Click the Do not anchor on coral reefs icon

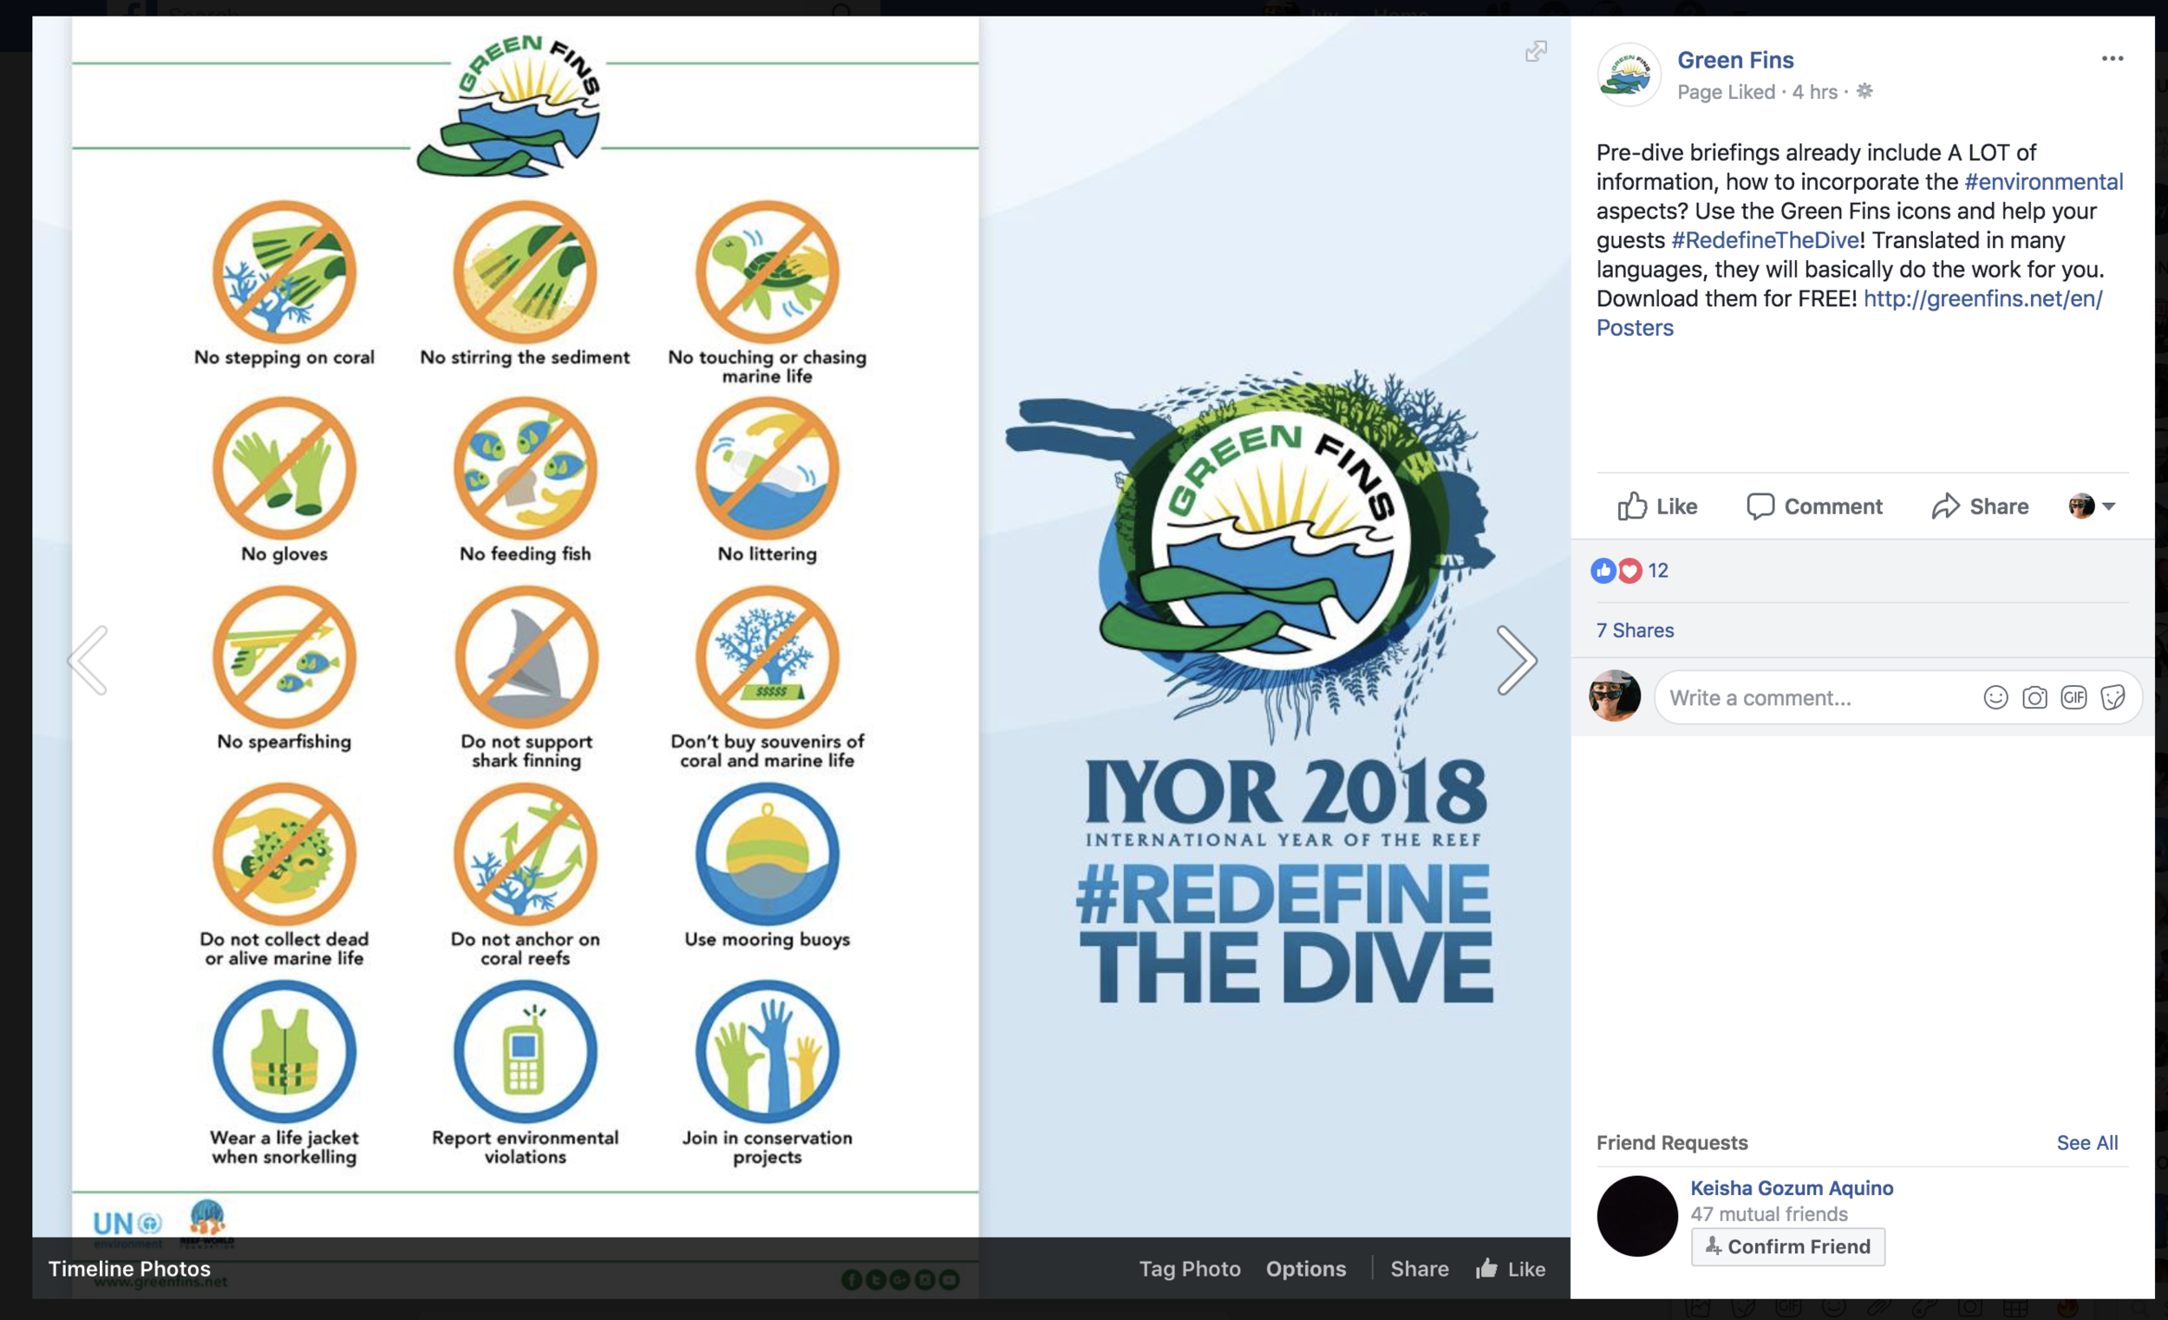coord(526,853)
